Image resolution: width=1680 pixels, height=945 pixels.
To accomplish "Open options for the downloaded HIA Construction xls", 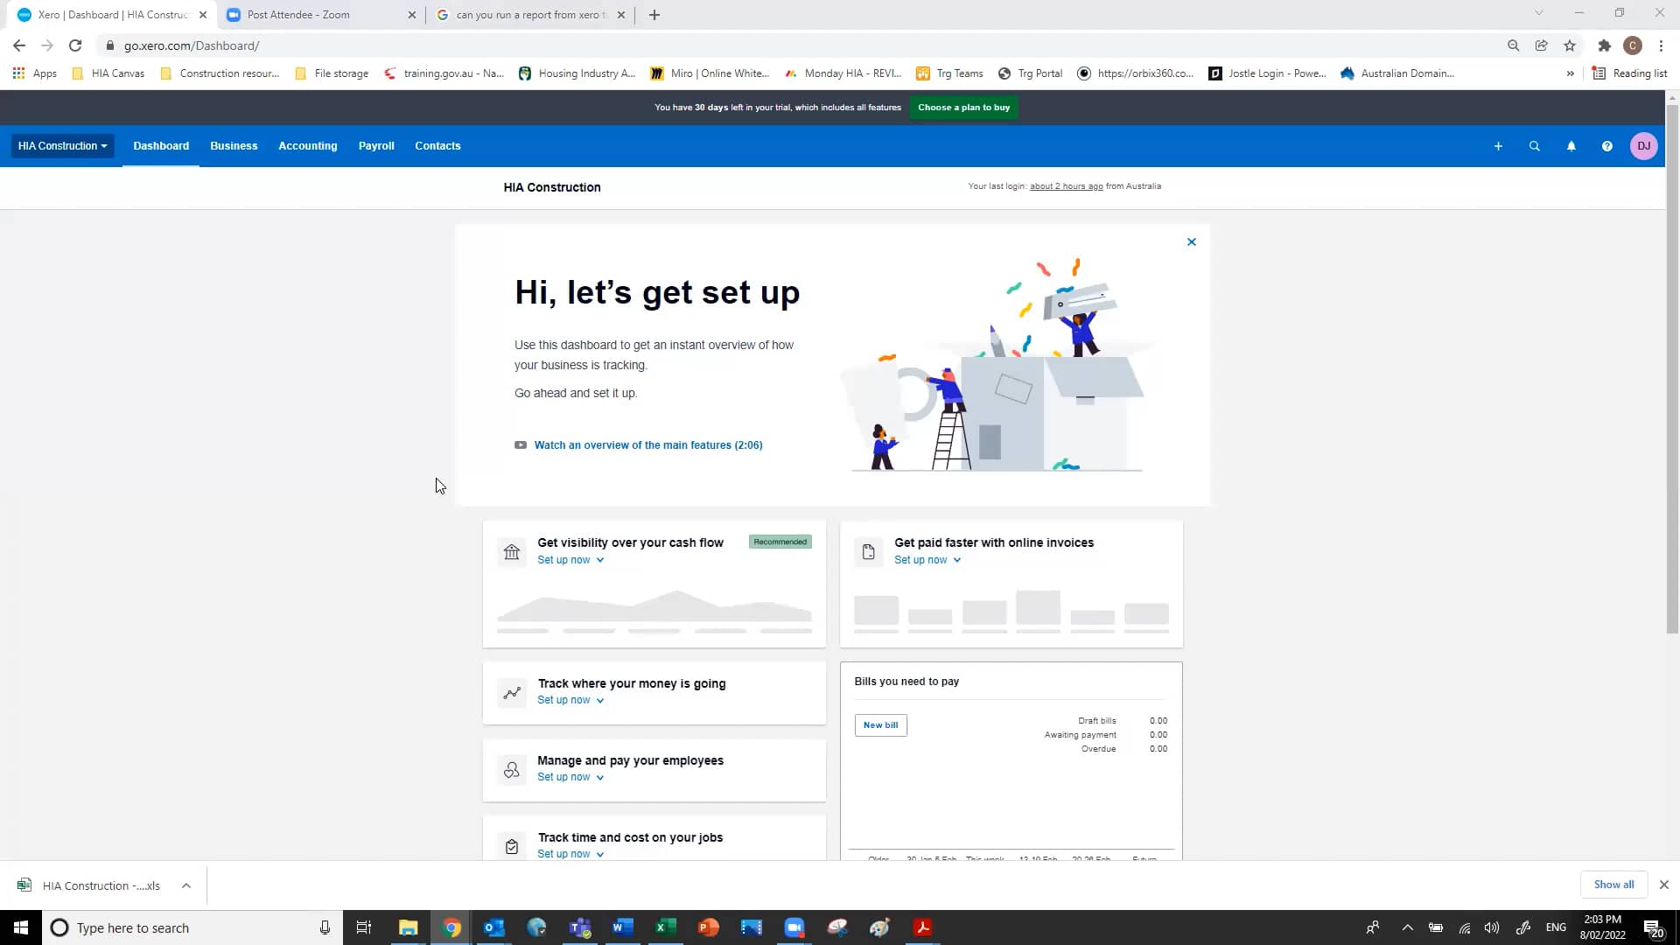I will [x=186, y=885].
